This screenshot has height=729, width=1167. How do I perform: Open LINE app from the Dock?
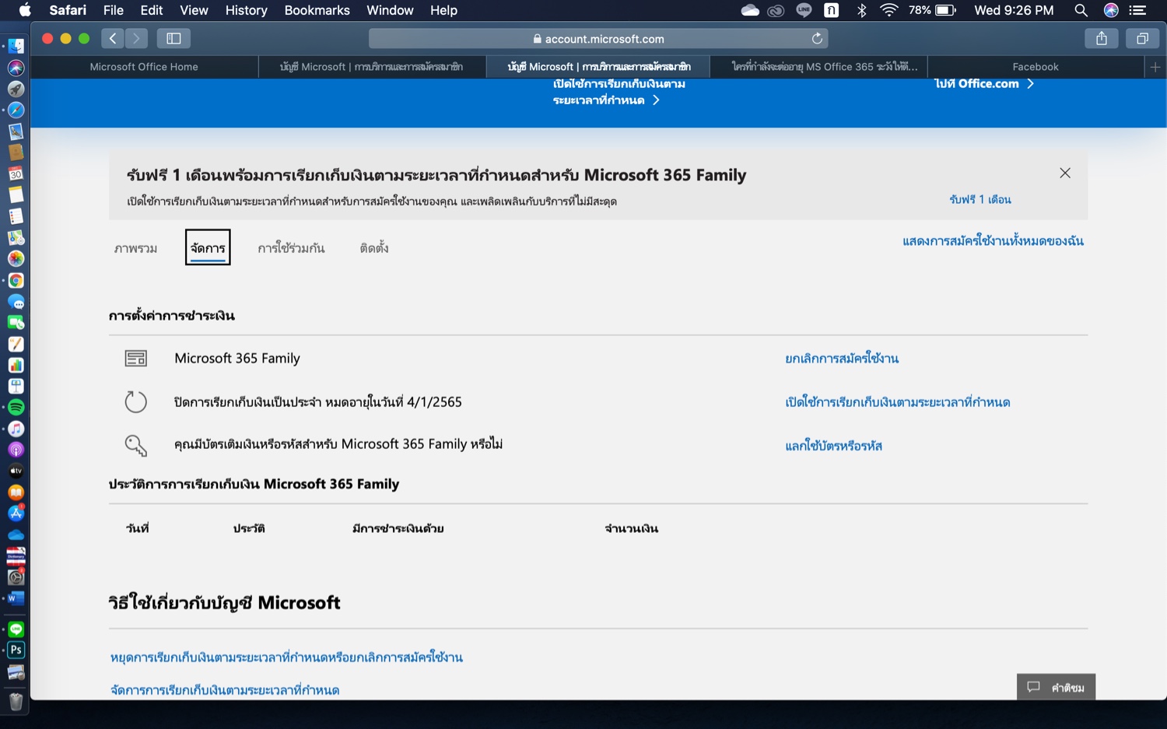tap(16, 629)
